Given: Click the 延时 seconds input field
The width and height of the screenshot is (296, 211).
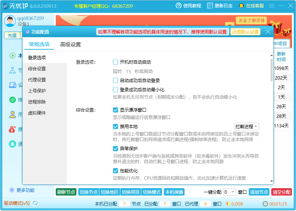Looking at the screenshot, I should click(128, 71).
